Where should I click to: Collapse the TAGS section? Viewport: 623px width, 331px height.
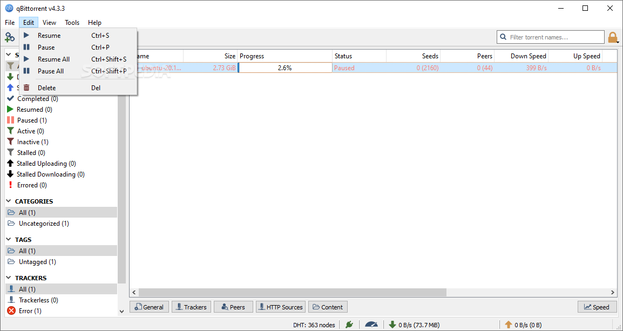(x=9, y=239)
